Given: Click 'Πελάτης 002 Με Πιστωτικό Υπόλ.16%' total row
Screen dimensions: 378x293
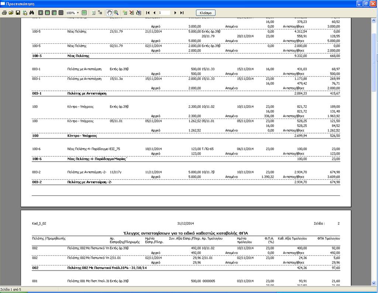Looking at the screenshot, I should [x=186, y=268].
